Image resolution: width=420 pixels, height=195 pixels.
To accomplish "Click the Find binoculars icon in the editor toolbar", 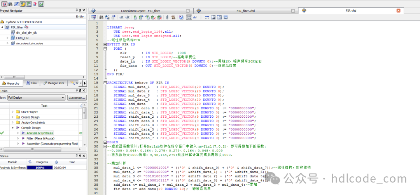I will [101, 17].
